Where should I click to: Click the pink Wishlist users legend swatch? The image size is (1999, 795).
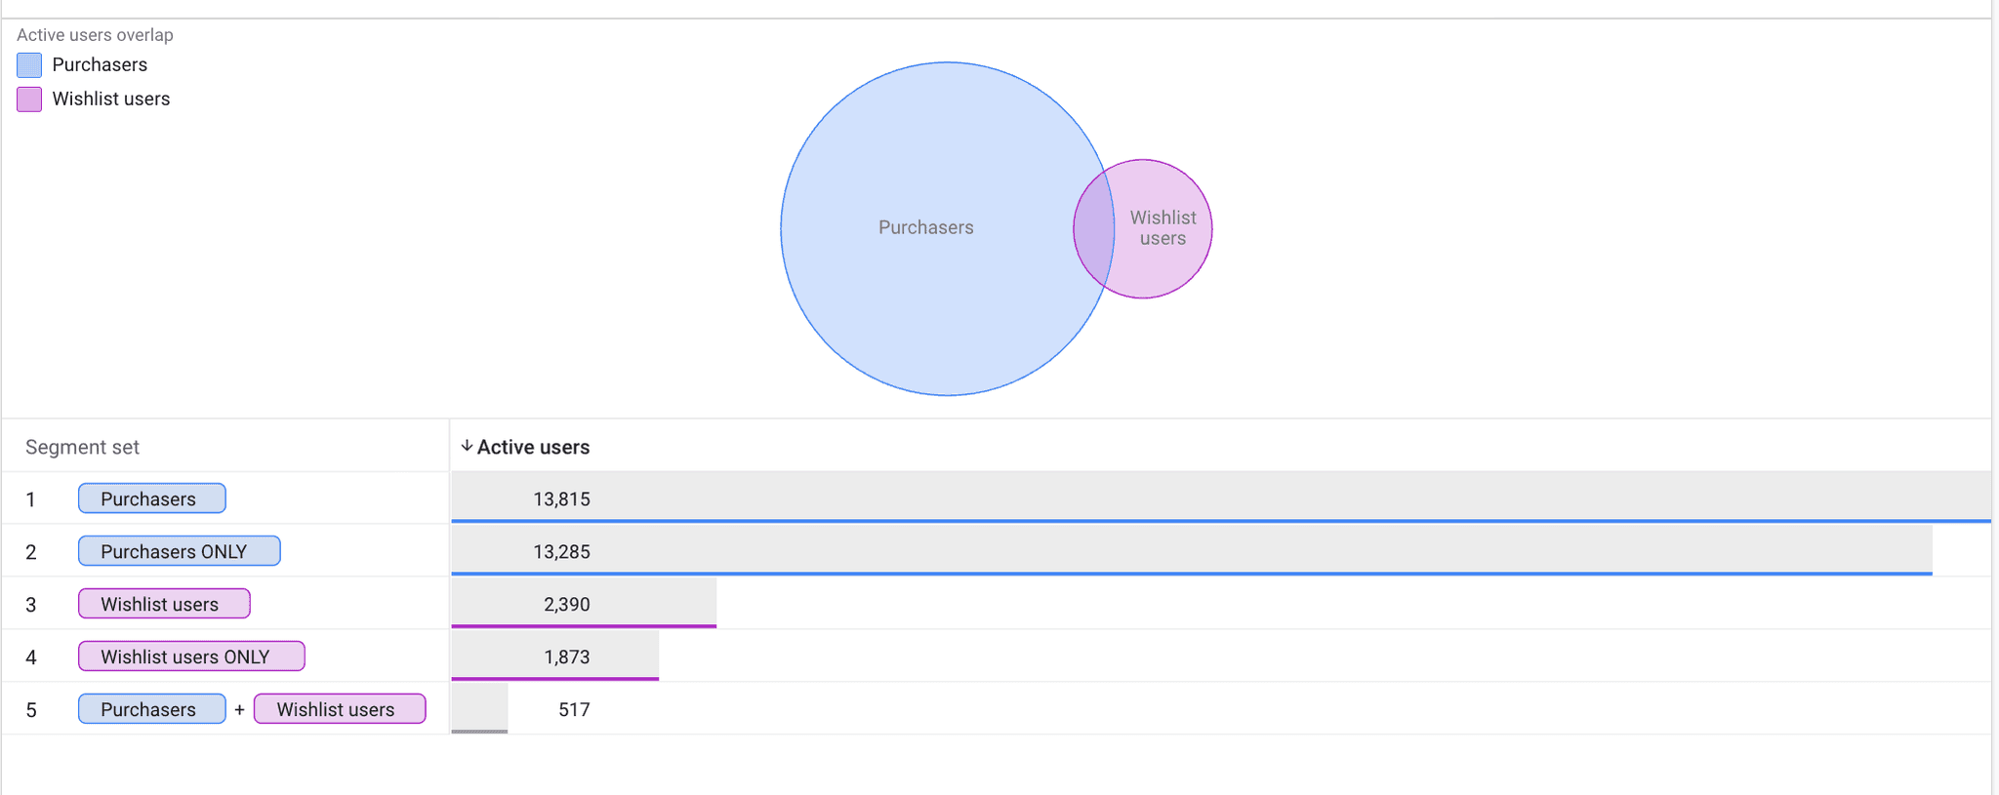click(29, 99)
